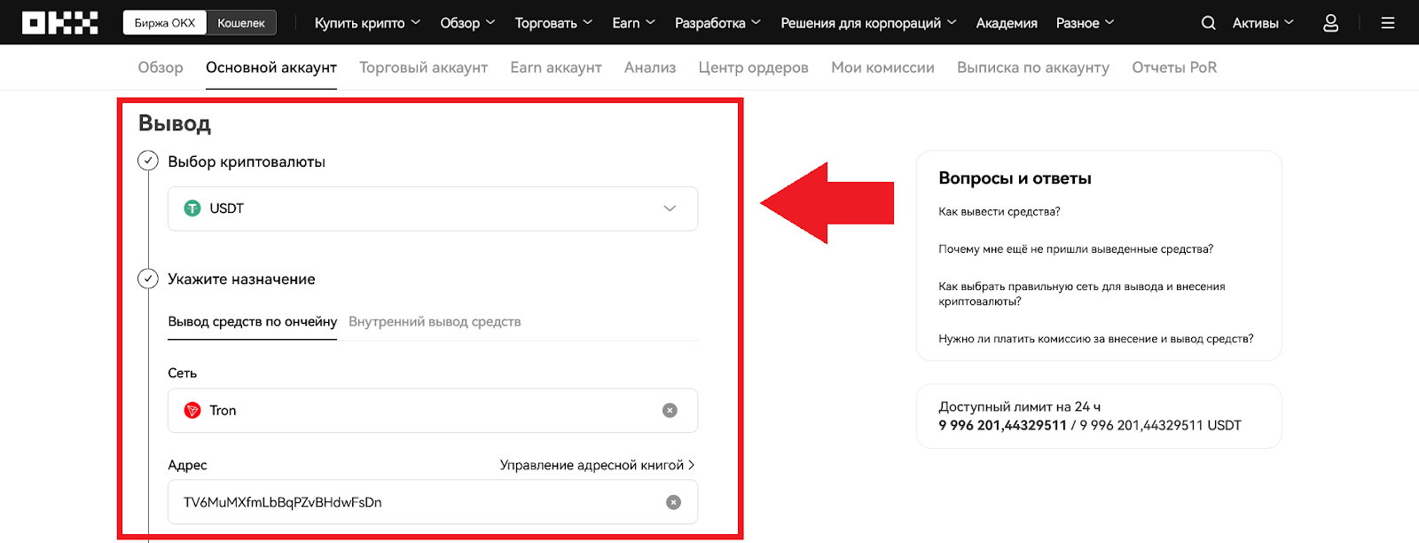This screenshot has width=1419, height=543.
Task: Click the OKX logo
Action: coord(59,23)
